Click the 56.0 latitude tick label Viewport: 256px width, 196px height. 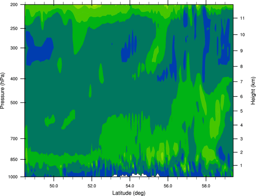click(x=168, y=186)
